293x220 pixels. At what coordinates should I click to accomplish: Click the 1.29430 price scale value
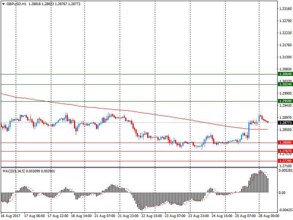(285, 106)
